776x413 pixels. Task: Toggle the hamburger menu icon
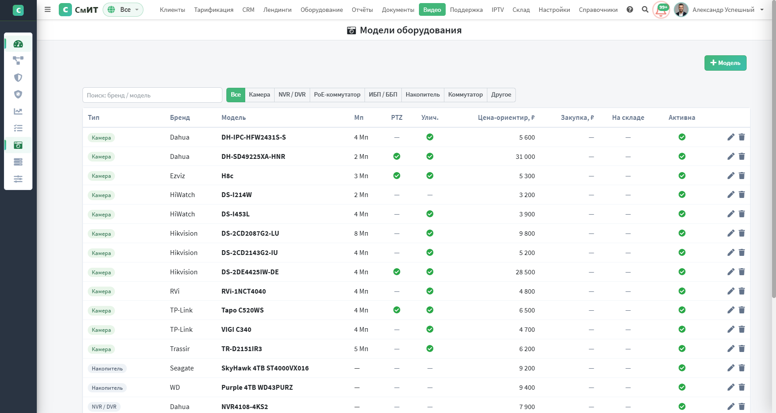48,9
